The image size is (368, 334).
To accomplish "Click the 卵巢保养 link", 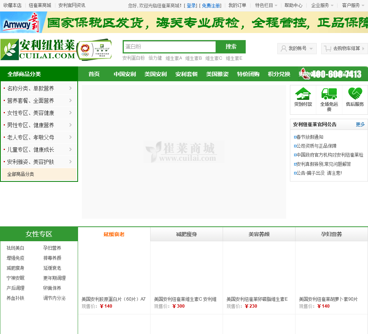I will pyautogui.click(x=52, y=288).
